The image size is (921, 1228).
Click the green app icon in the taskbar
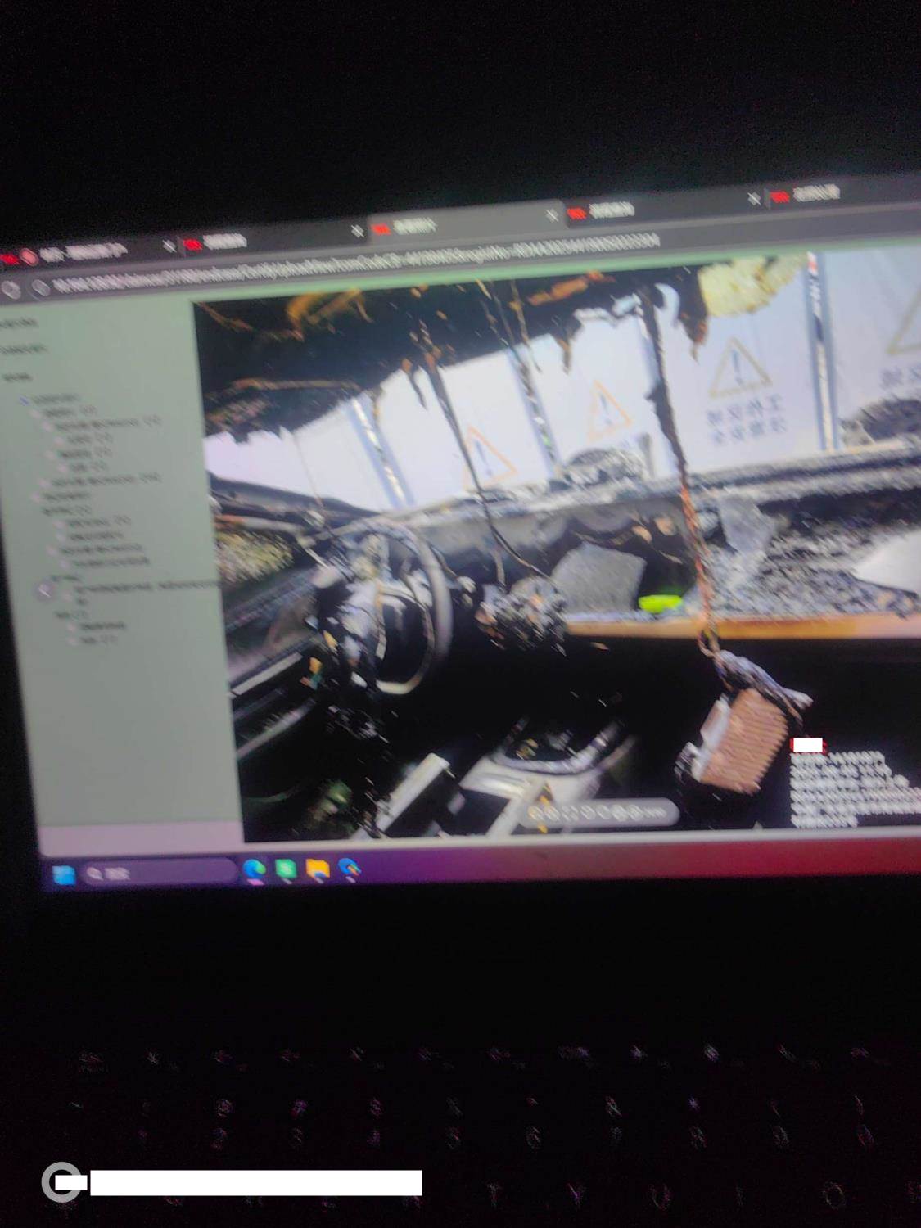click(286, 869)
